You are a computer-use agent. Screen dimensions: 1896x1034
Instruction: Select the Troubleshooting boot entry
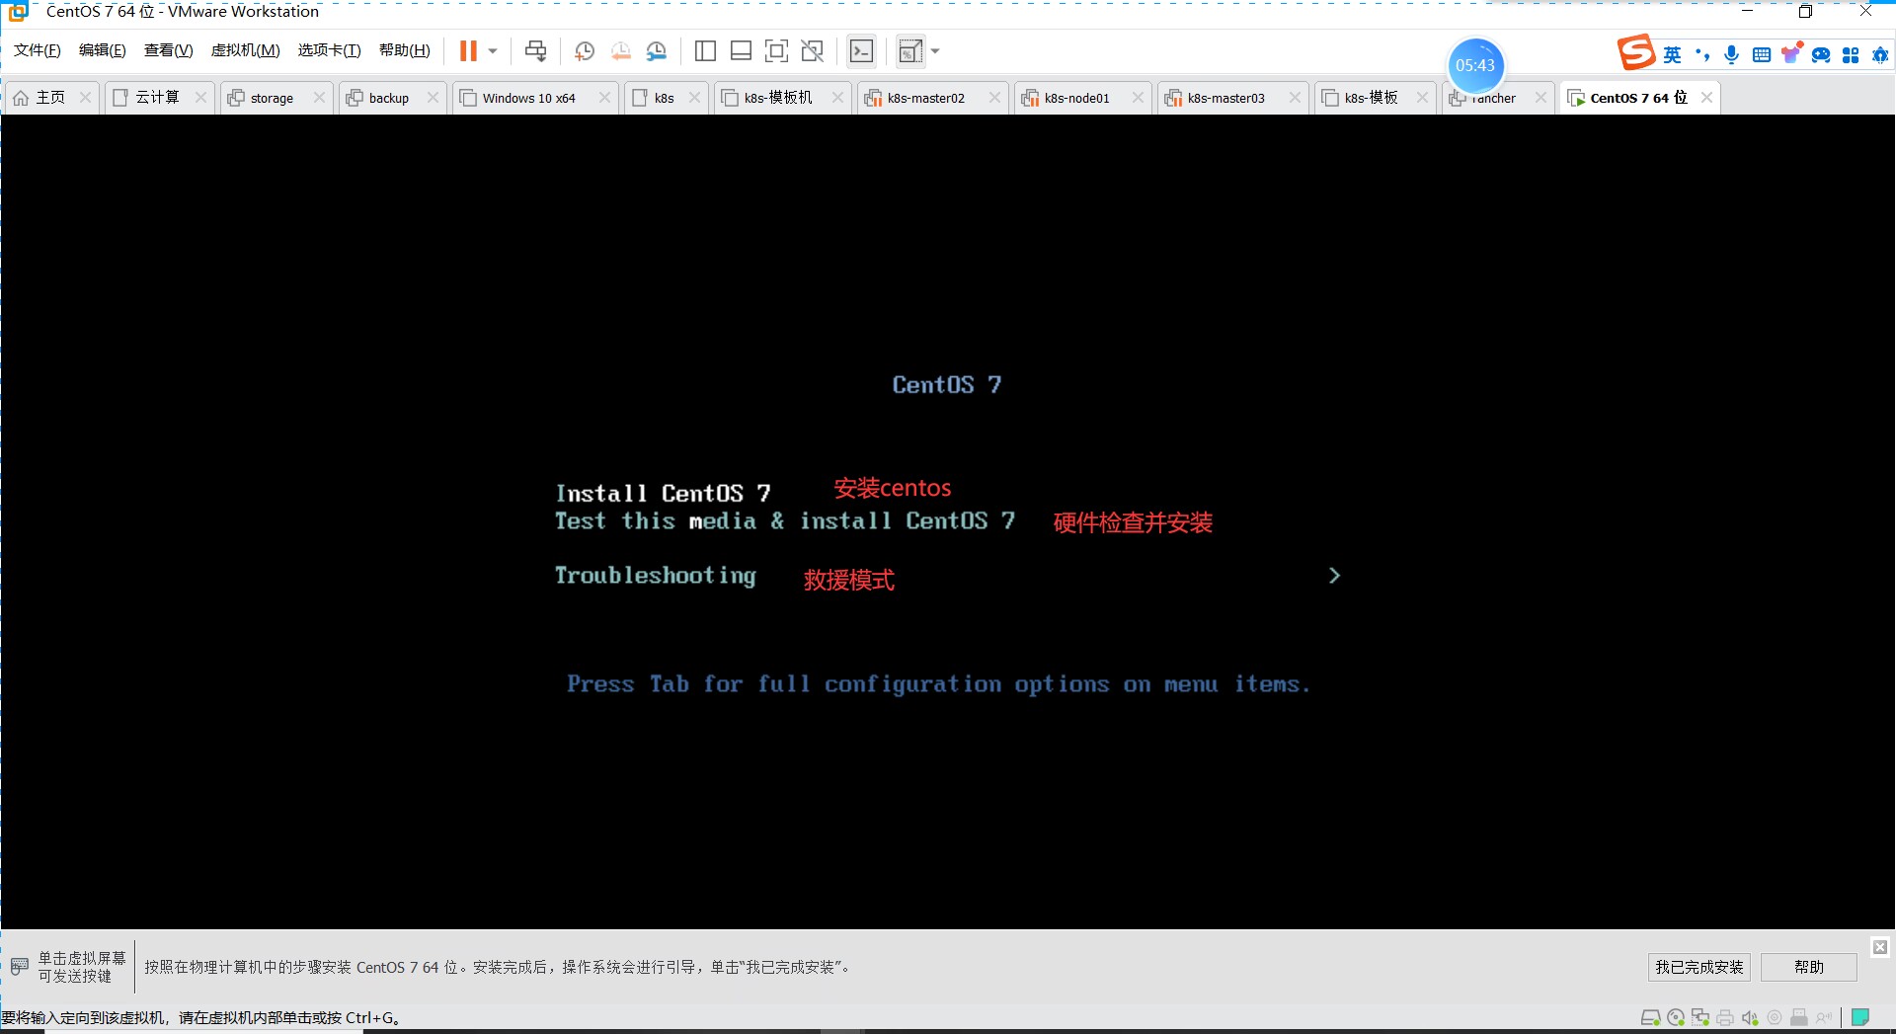pyautogui.click(x=655, y=576)
